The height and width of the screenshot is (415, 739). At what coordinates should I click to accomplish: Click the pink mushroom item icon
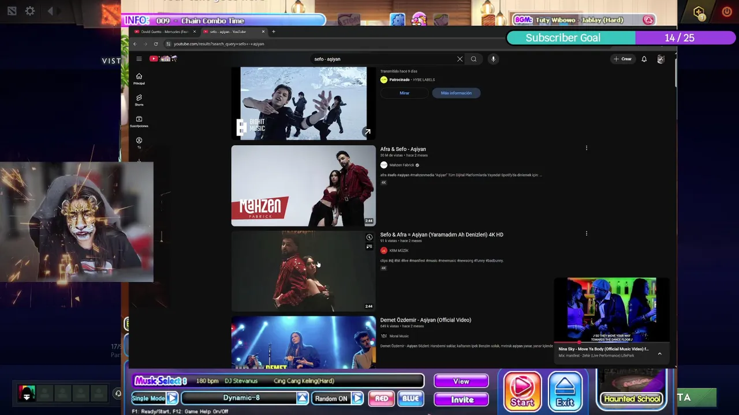click(419, 20)
